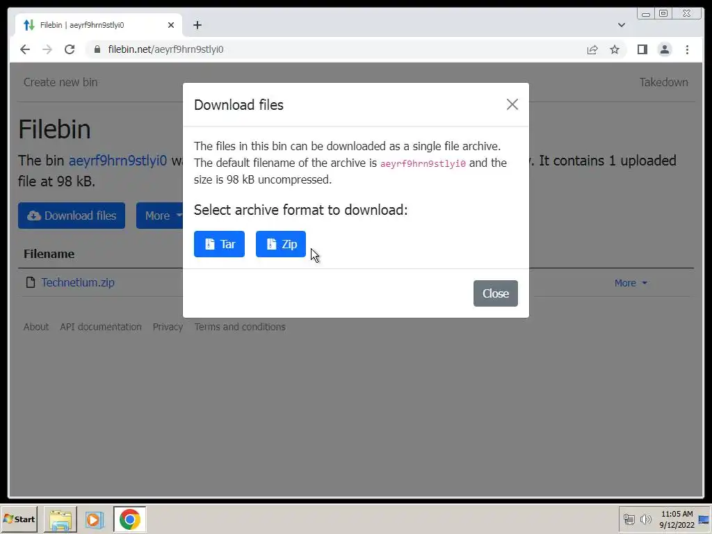This screenshot has width=712, height=534.
Task: Go back to the previous page
Action: pyautogui.click(x=25, y=49)
